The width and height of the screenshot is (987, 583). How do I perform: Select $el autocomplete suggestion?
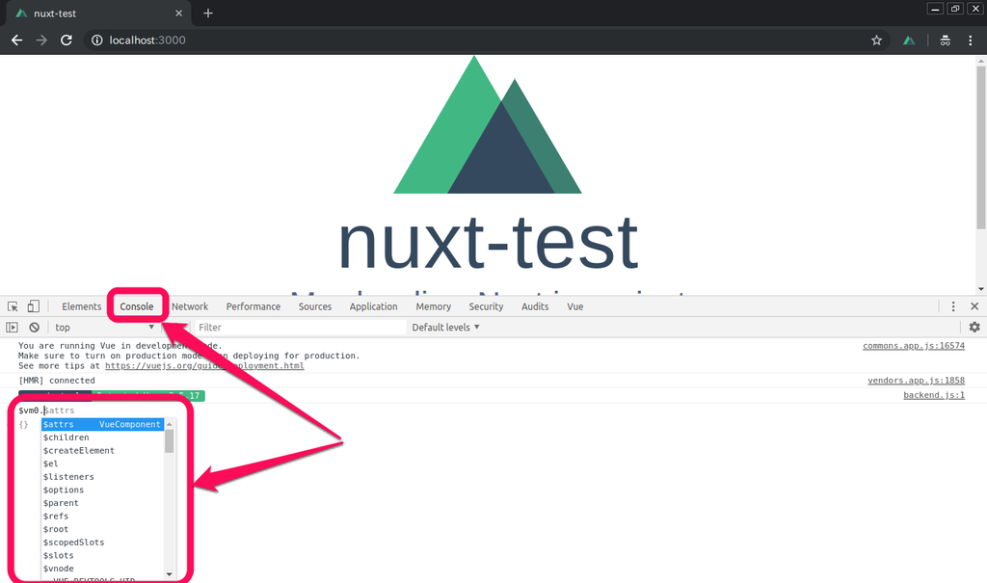(x=102, y=464)
